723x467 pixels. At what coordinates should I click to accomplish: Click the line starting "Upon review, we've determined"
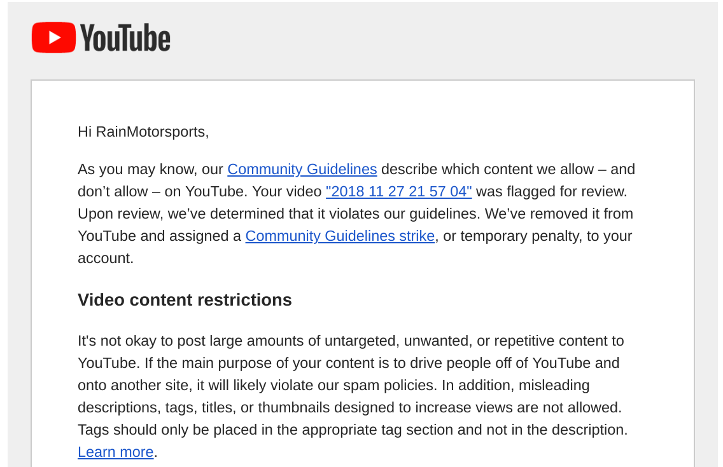pos(355,214)
